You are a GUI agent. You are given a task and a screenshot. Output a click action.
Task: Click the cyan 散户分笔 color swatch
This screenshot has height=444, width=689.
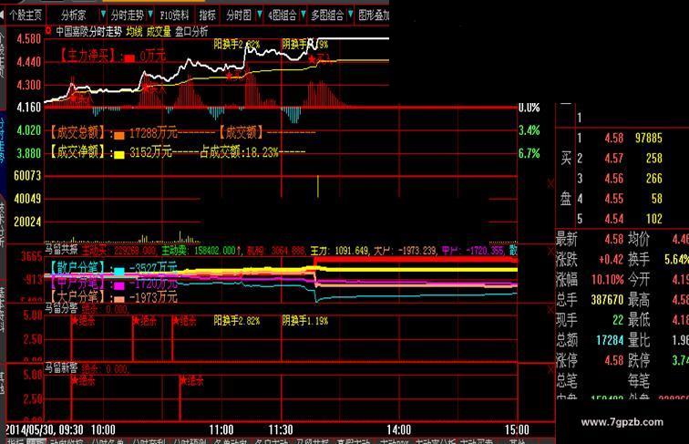pos(119,272)
